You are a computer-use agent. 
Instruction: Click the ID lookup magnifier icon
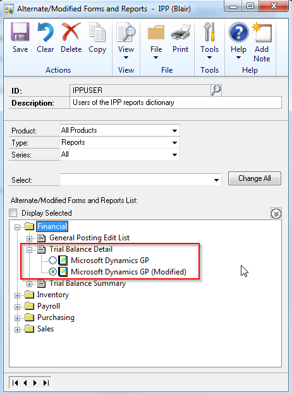tap(216, 90)
